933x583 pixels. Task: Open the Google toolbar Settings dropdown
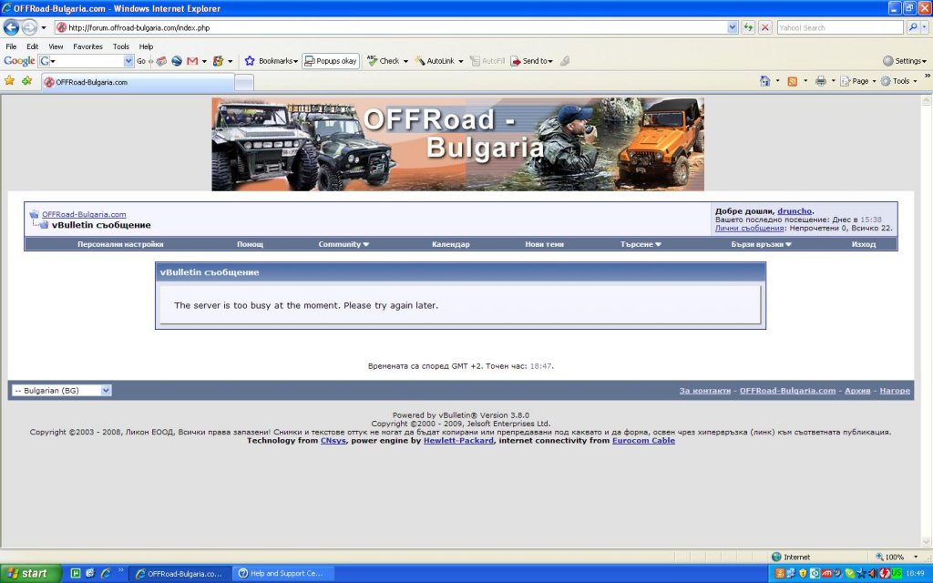(905, 61)
